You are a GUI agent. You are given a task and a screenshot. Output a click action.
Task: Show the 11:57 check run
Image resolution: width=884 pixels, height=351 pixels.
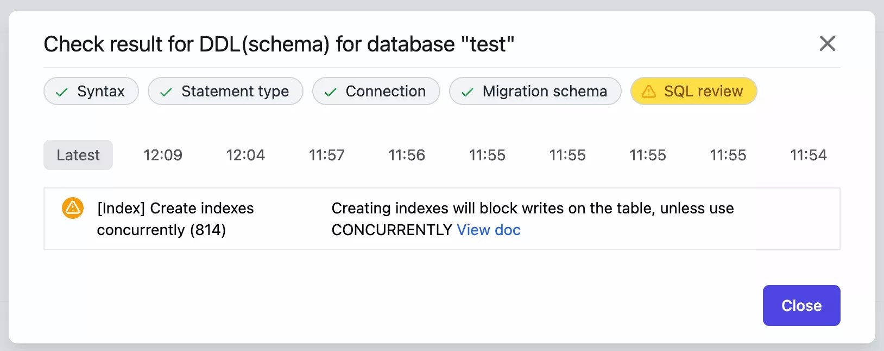327,155
